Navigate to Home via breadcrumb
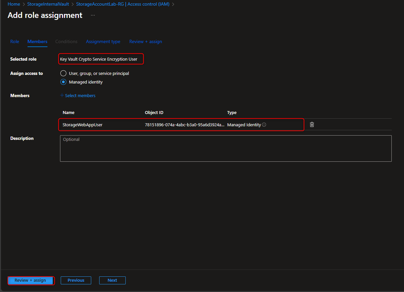404x292 pixels. pyautogui.click(x=14, y=4)
